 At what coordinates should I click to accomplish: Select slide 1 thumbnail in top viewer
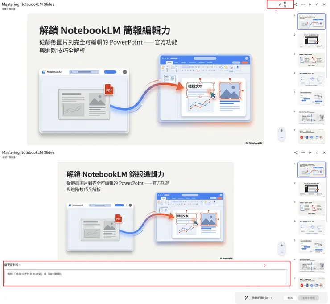[x=311, y=22]
